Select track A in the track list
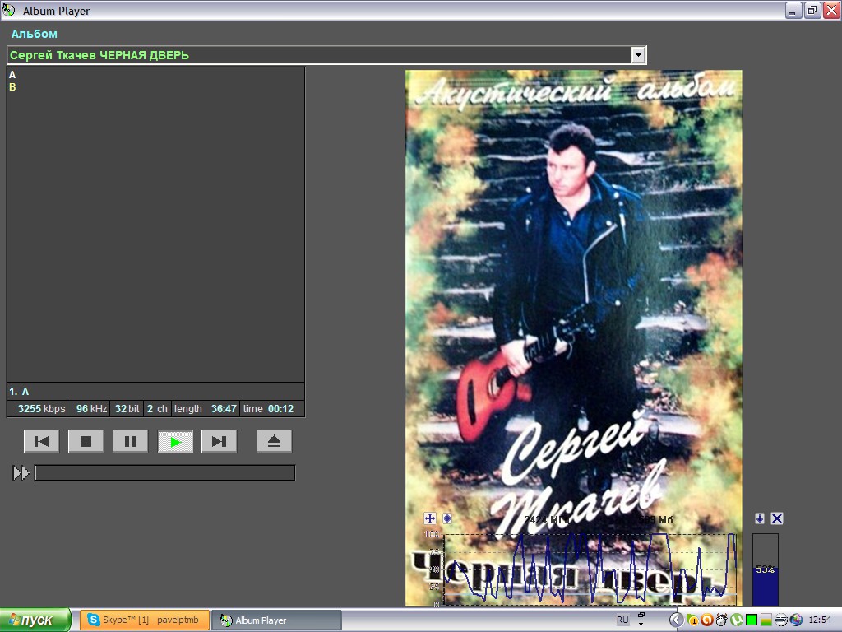 pos(12,75)
